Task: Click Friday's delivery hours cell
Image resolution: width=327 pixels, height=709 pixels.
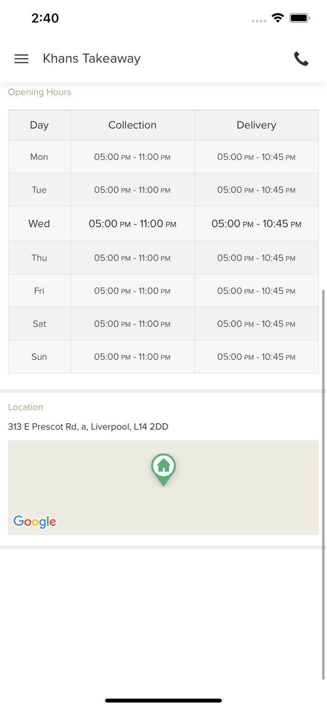Action: click(256, 291)
